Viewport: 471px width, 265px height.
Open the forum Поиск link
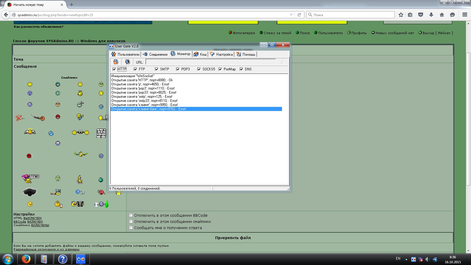pos(305,33)
